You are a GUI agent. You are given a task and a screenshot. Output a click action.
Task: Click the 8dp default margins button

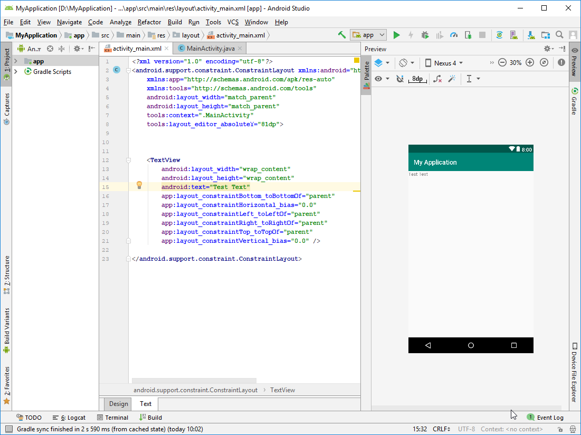[x=417, y=79]
